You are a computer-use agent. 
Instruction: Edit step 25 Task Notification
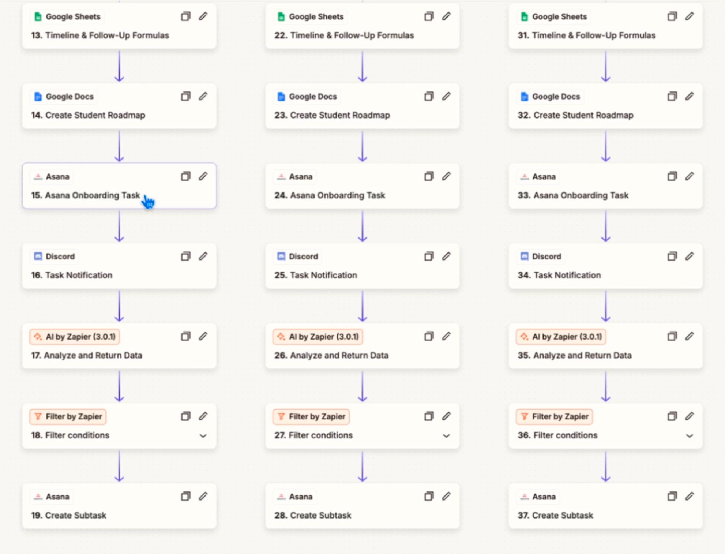446,256
